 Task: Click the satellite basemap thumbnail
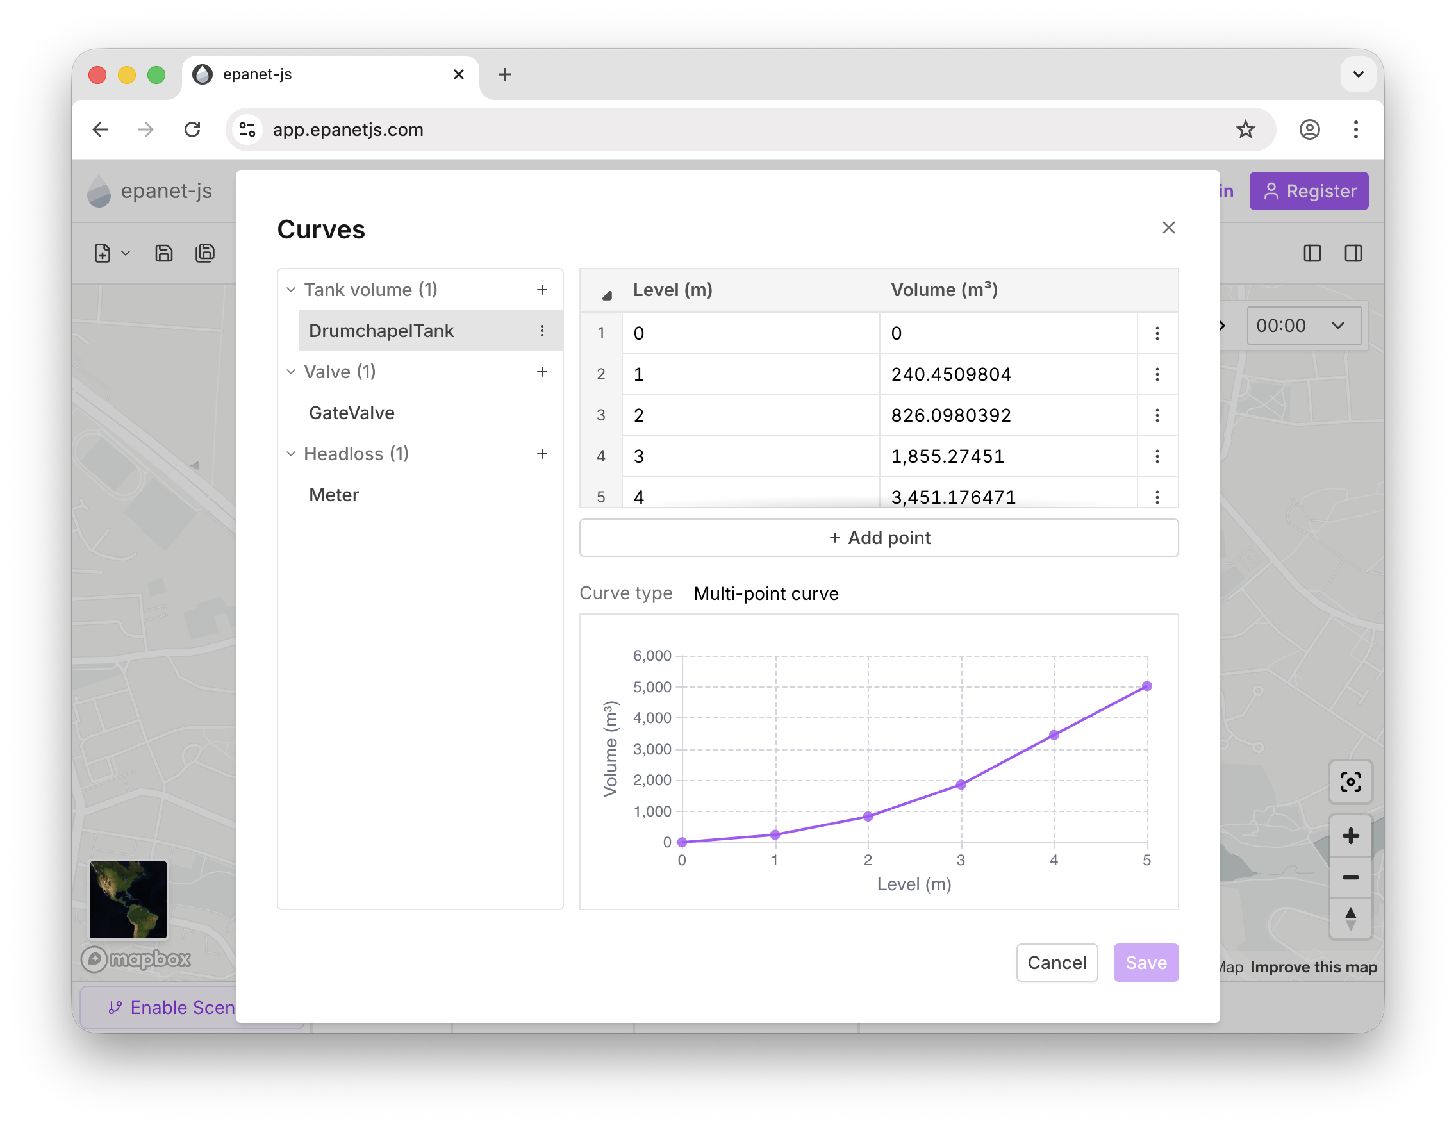tap(128, 899)
